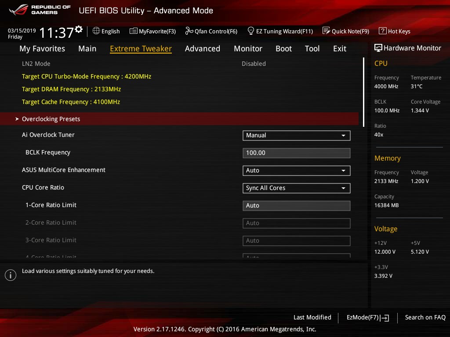450x337 pixels.
Task: Show the Hot Keys list
Action: coord(395,31)
